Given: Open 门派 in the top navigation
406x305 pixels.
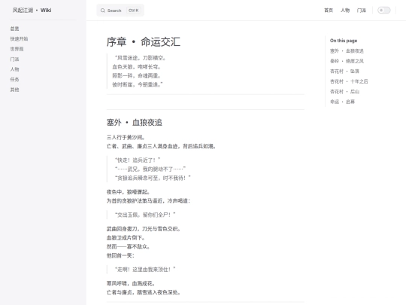Looking at the screenshot, I should (362, 11).
